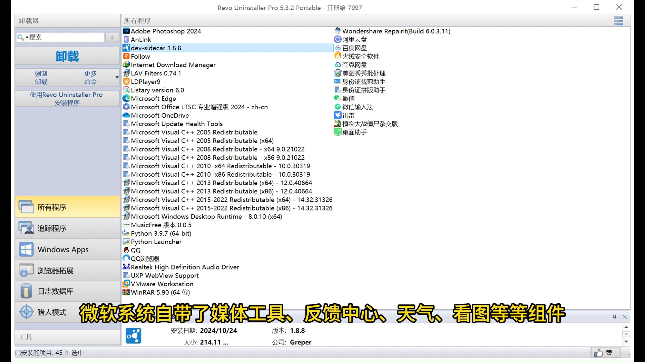Switch to 追踪程序 tab
The height and width of the screenshot is (362, 645).
pos(67,228)
